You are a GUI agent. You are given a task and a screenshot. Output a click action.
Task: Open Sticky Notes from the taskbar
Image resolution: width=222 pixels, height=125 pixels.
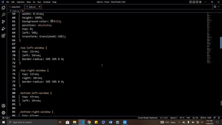coord(96,122)
